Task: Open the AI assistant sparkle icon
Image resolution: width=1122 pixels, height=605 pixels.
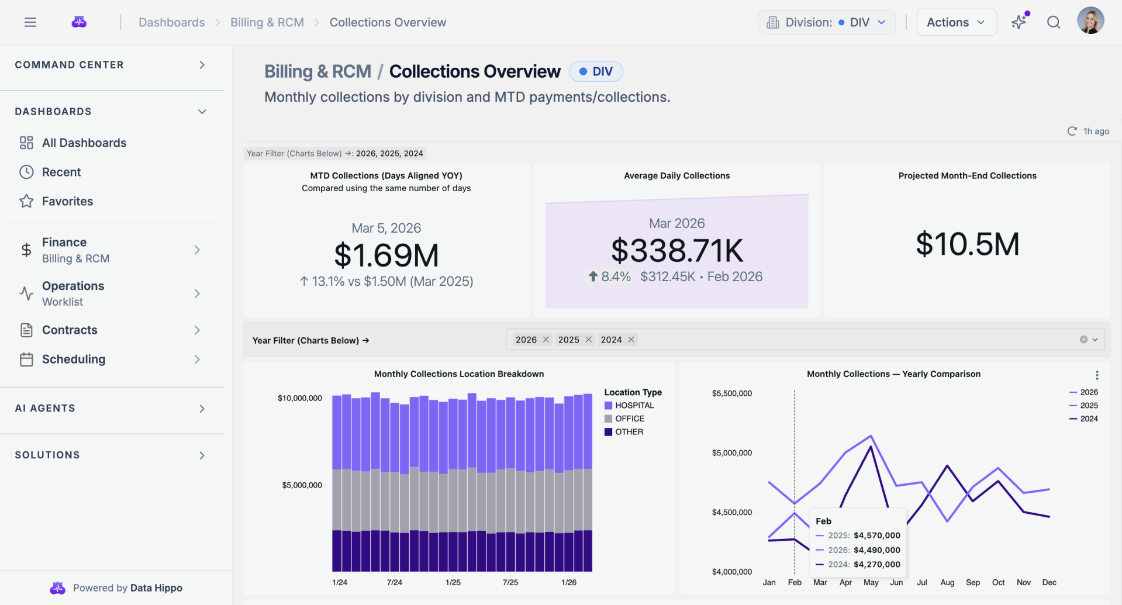Action: coord(1019,22)
